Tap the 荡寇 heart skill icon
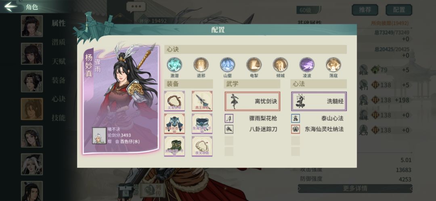The width and height of the screenshot is (436, 201). pyautogui.click(x=333, y=65)
